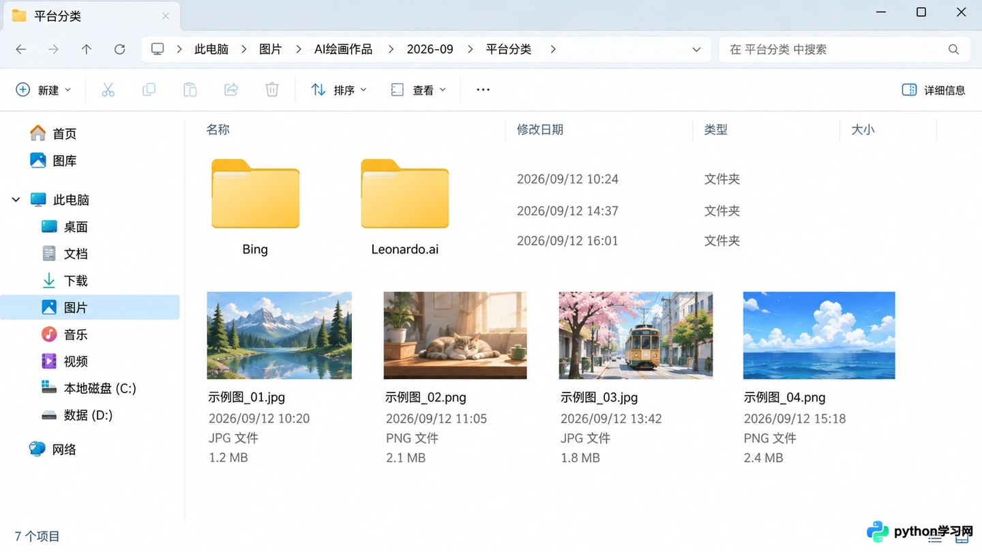Click the Copy icon in toolbar
This screenshot has height=552, width=982.
149,90
